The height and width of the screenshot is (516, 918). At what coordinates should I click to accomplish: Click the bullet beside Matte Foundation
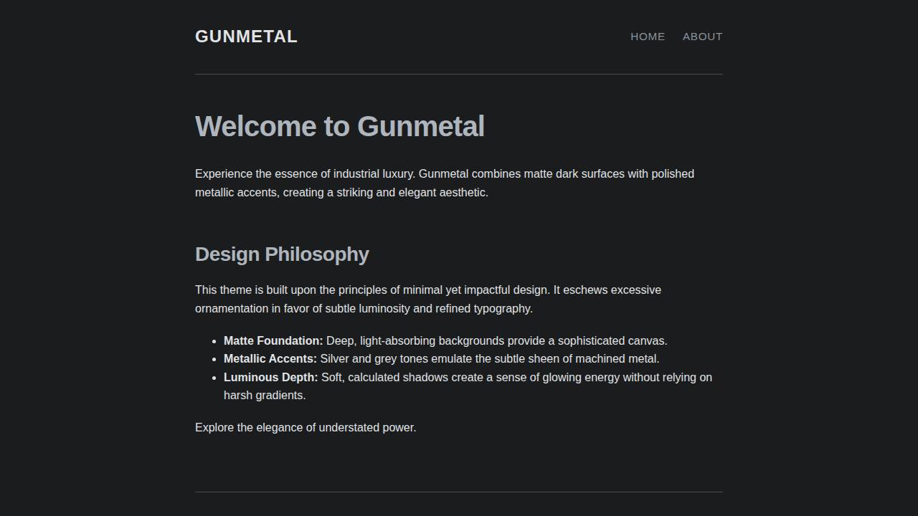214,340
